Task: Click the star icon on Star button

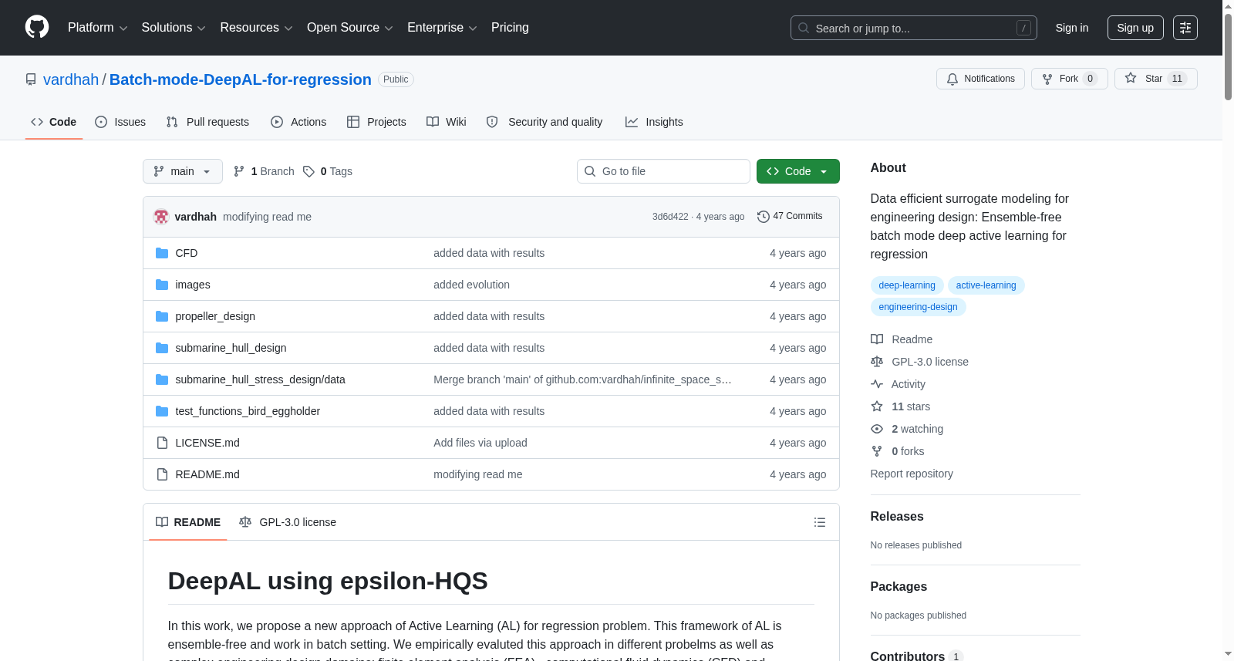Action: (x=1131, y=78)
